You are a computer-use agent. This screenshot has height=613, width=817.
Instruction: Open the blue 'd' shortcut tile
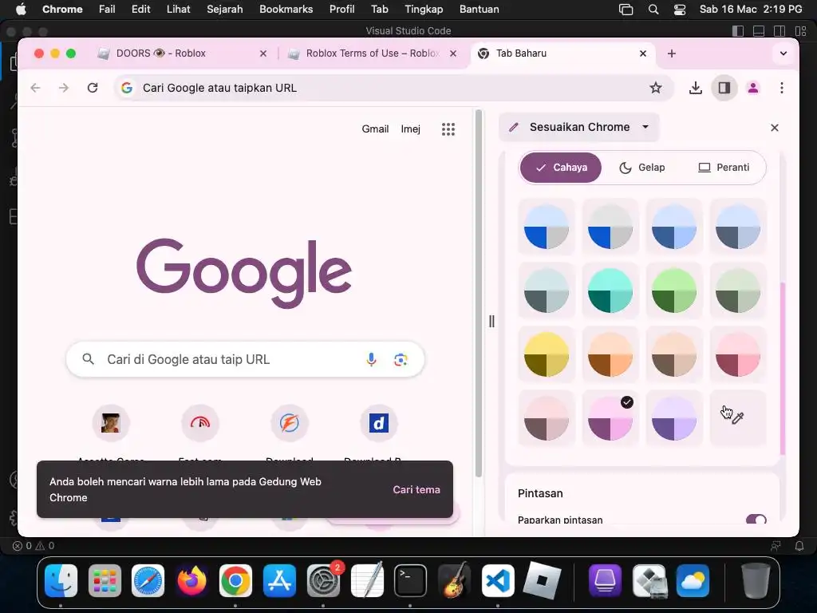point(379,423)
